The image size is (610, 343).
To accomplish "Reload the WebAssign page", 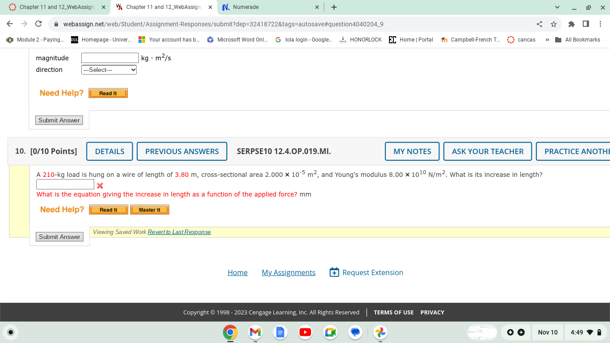I will 38,24.
